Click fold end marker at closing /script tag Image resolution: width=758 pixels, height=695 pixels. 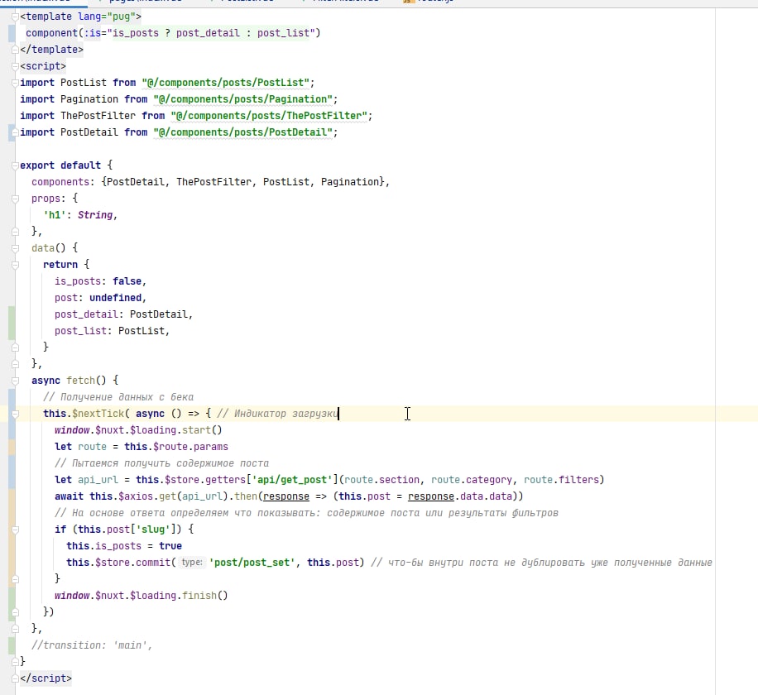(x=15, y=678)
